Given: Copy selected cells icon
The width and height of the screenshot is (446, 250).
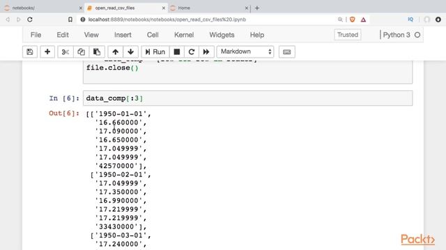Looking at the screenshot, I should pyautogui.click(x=81, y=52).
